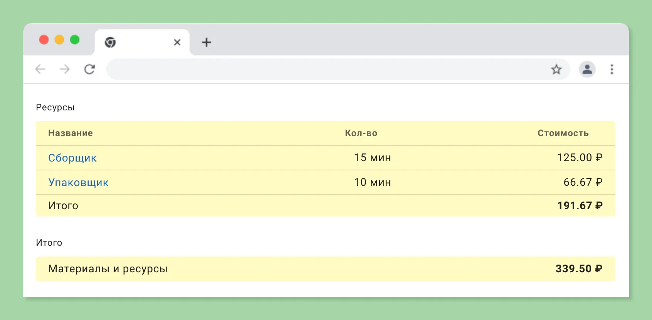Click the browser forward arrow
The image size is (652, 320).
[x=65, y=69]
